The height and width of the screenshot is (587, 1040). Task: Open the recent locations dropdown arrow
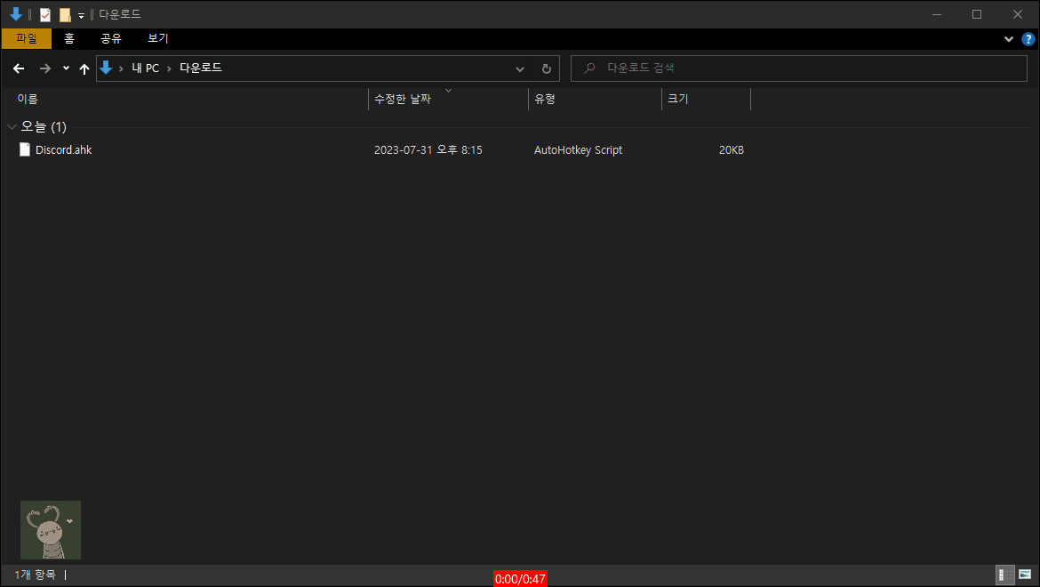(x=66, y=68)
